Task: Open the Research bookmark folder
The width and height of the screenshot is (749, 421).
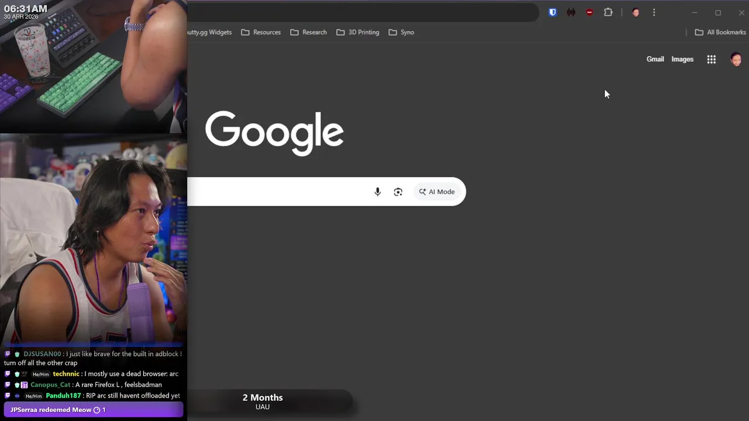Action: (309, 32)
